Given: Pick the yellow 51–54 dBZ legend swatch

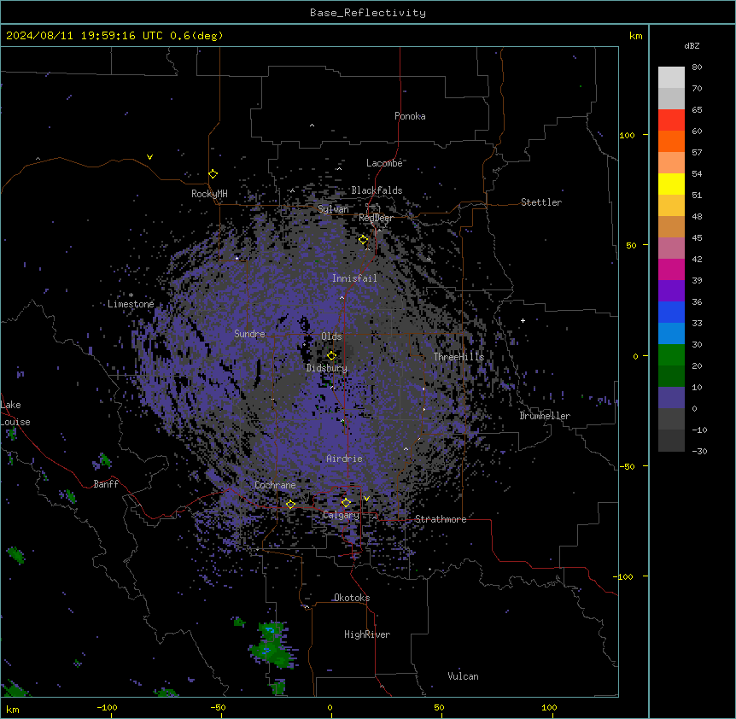Looking at the screenshot, I should pos(671,184).
